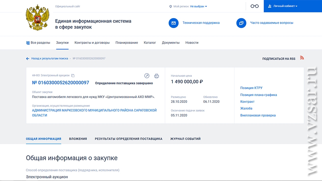Open accessibility glasses icon for visually impaired

coord(255,6)
